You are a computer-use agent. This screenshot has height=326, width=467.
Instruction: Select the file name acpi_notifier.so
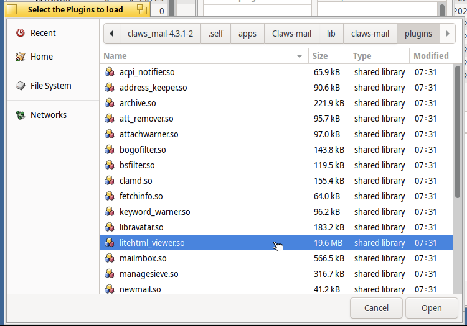coord(147,72)
